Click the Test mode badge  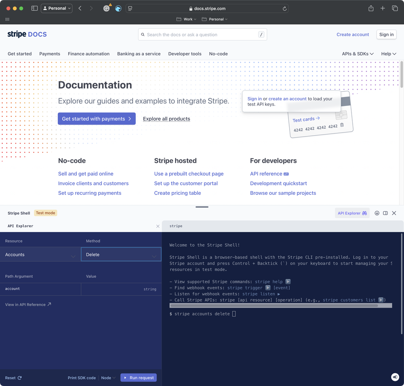(x=46, y=213)
